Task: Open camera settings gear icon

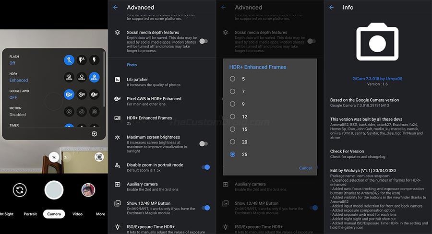Action: tap(94, 133)
